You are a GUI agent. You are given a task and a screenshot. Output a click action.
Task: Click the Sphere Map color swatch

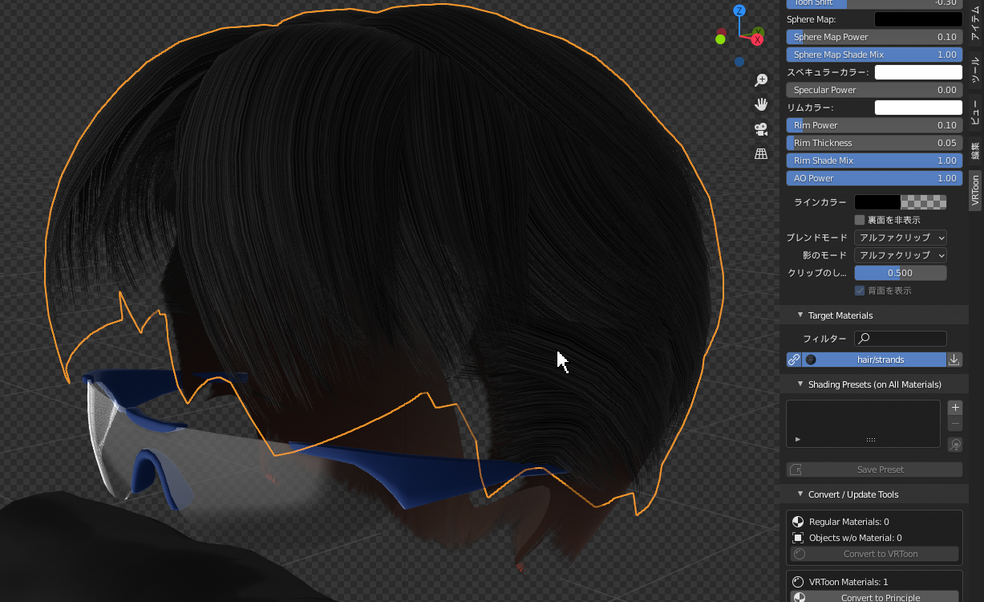(x=918, y=19)
